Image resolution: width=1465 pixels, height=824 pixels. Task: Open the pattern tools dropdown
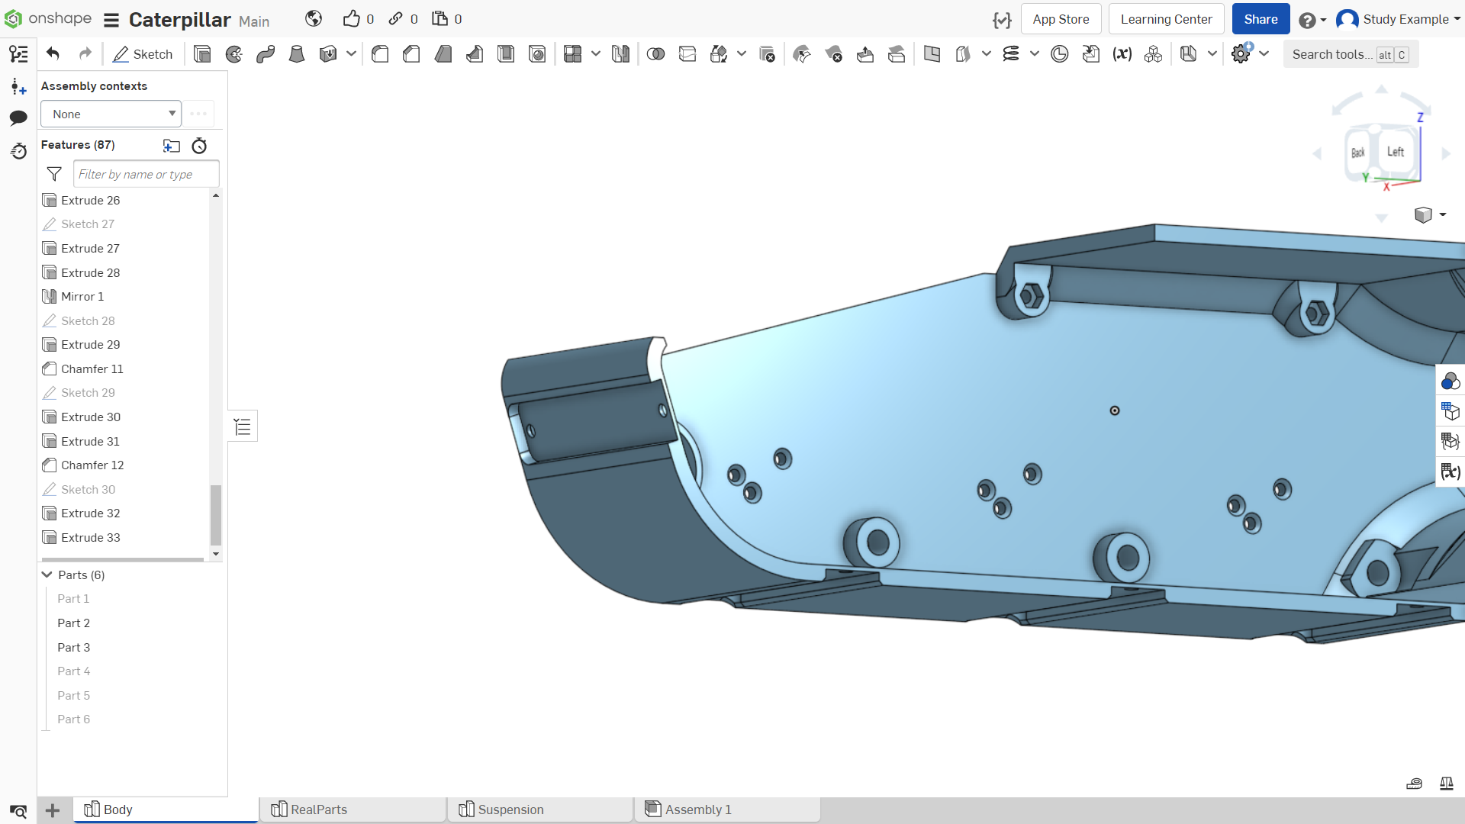point(596,54)
